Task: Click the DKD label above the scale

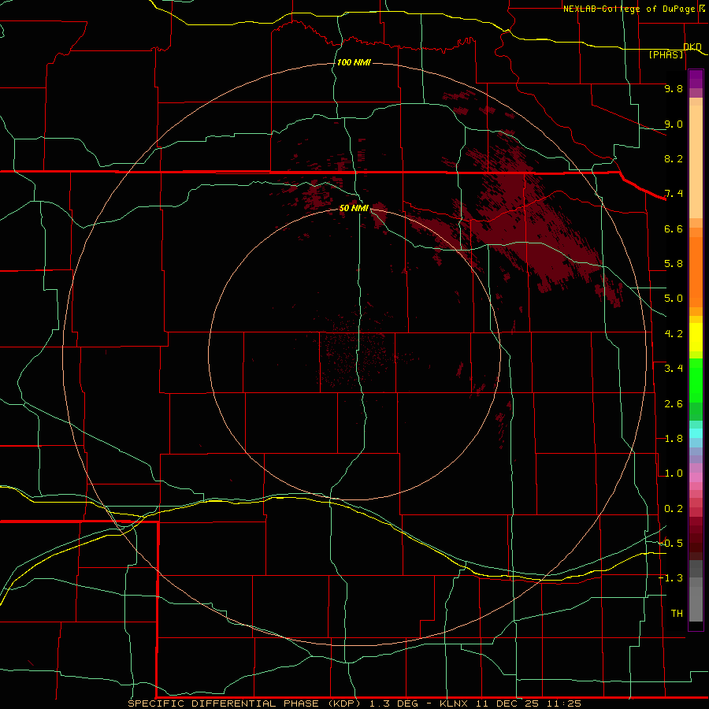Action: 692,46
